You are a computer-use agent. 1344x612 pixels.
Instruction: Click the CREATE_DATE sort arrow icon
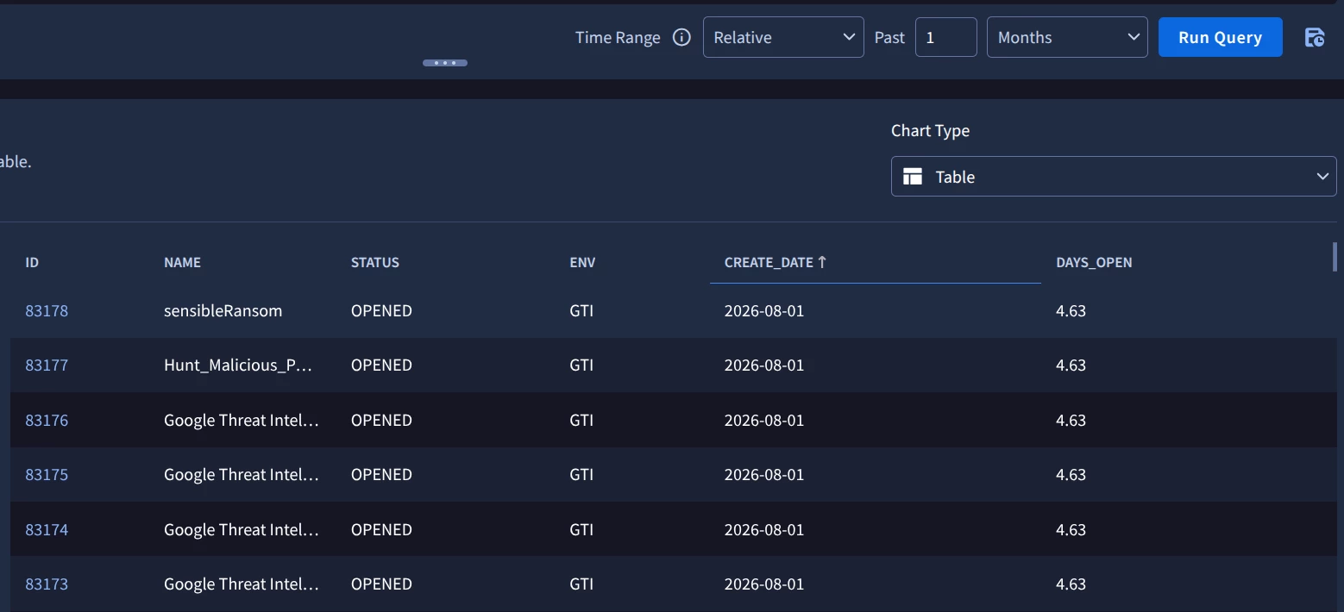(x=822, y=262)
